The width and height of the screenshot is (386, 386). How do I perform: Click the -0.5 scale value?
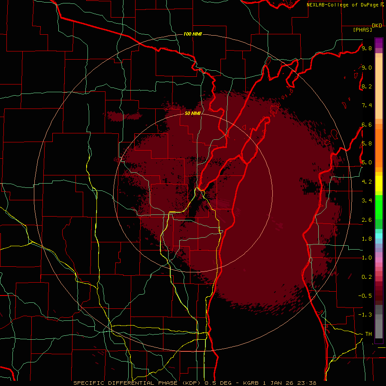[x=365, y=296]
